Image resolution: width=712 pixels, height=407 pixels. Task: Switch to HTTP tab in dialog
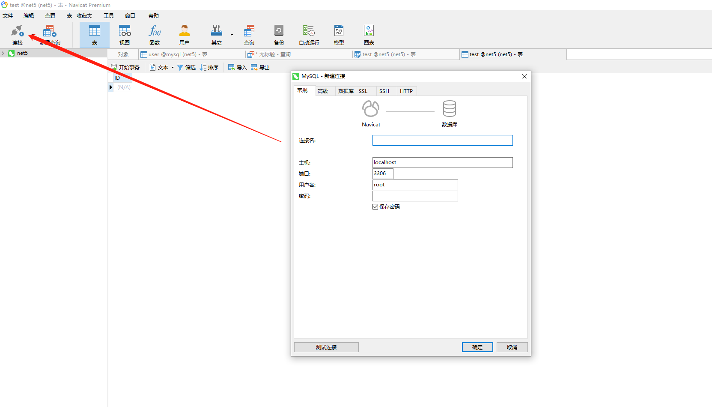coord(406,91)
